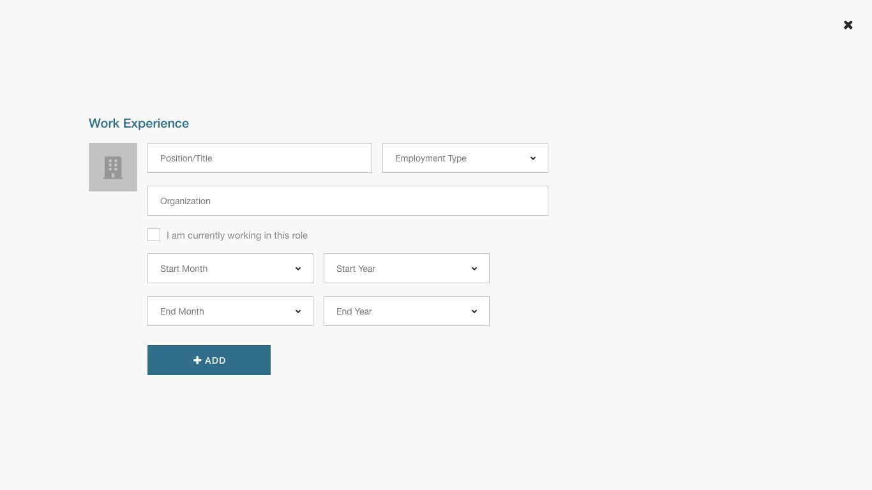Close the Work Experience dialog

[848, 25]
